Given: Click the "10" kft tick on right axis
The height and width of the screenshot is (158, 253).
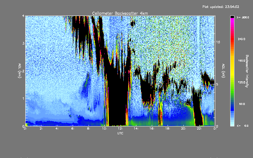Looking at the screenshot, I should pyautogui.click(x=218, y=42).
